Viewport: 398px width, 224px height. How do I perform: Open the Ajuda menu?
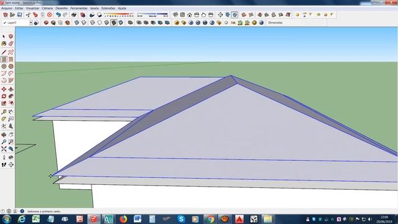[122, 8]
